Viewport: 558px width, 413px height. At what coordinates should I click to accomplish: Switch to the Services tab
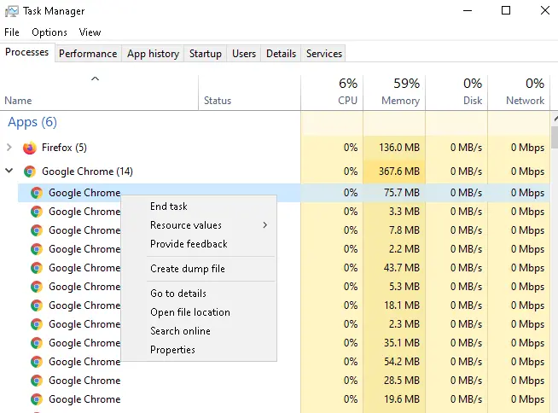tap(324, 54)
